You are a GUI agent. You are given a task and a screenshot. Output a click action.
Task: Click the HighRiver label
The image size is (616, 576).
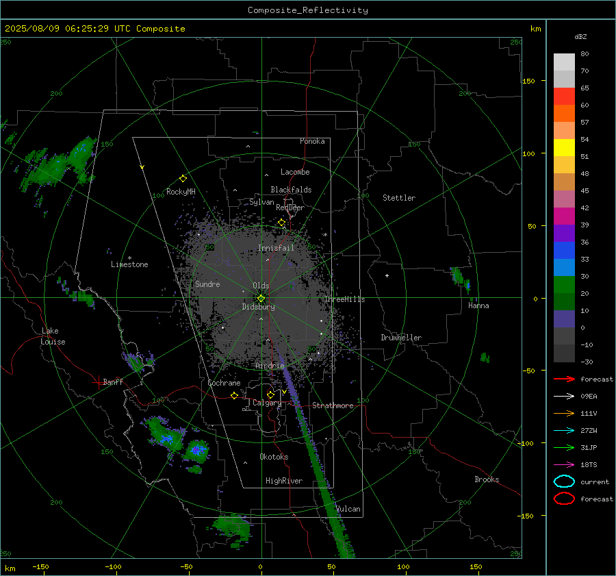[x=284, y=481]
